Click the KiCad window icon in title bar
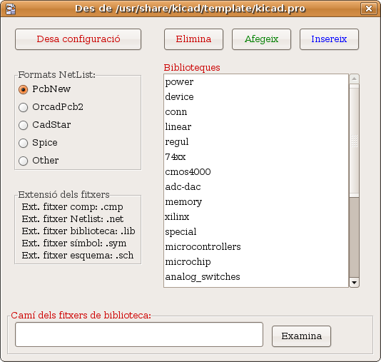 (11, 9)
